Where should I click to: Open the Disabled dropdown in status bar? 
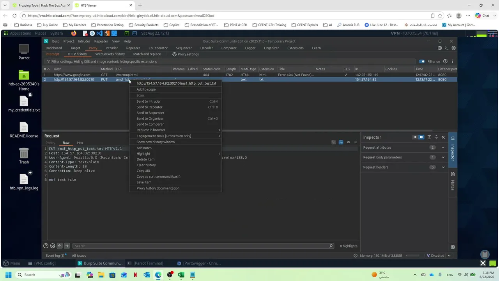[439, 256]
